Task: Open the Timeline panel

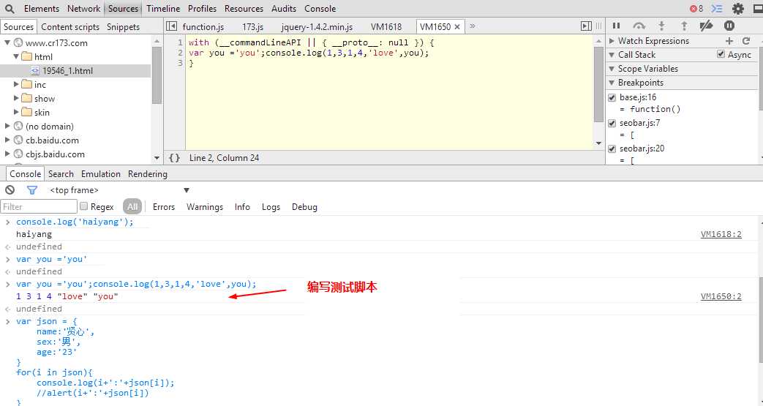Action: pos(163,8)
